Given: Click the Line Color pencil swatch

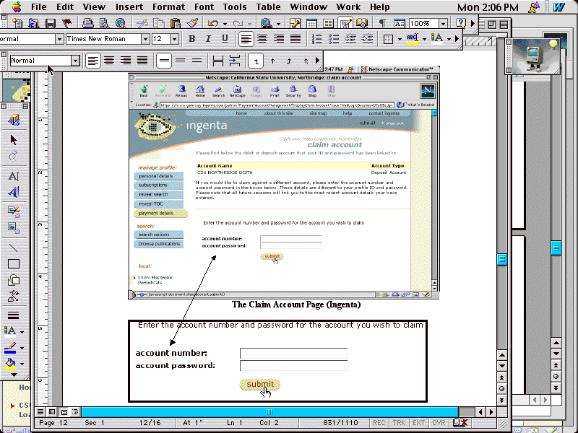Looking at the screenshot, I should point(10,348).
